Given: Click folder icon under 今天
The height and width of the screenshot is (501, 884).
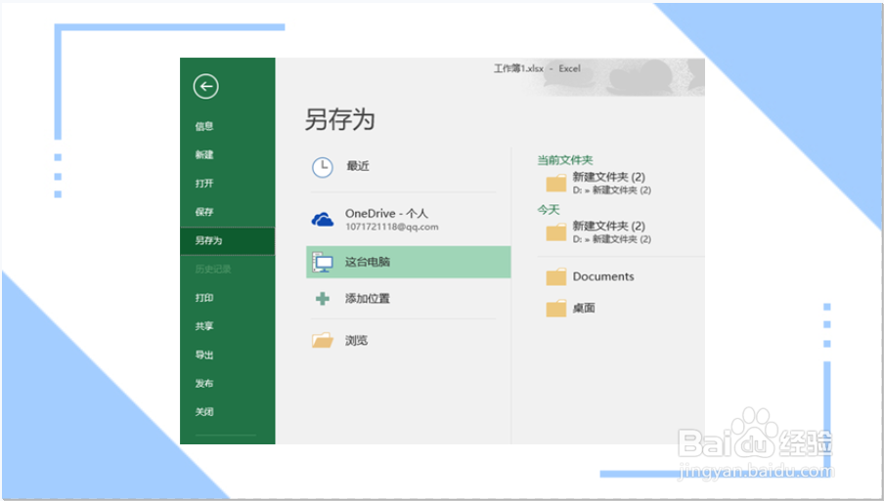Looking at the screenshot, I should pos(555,231).
